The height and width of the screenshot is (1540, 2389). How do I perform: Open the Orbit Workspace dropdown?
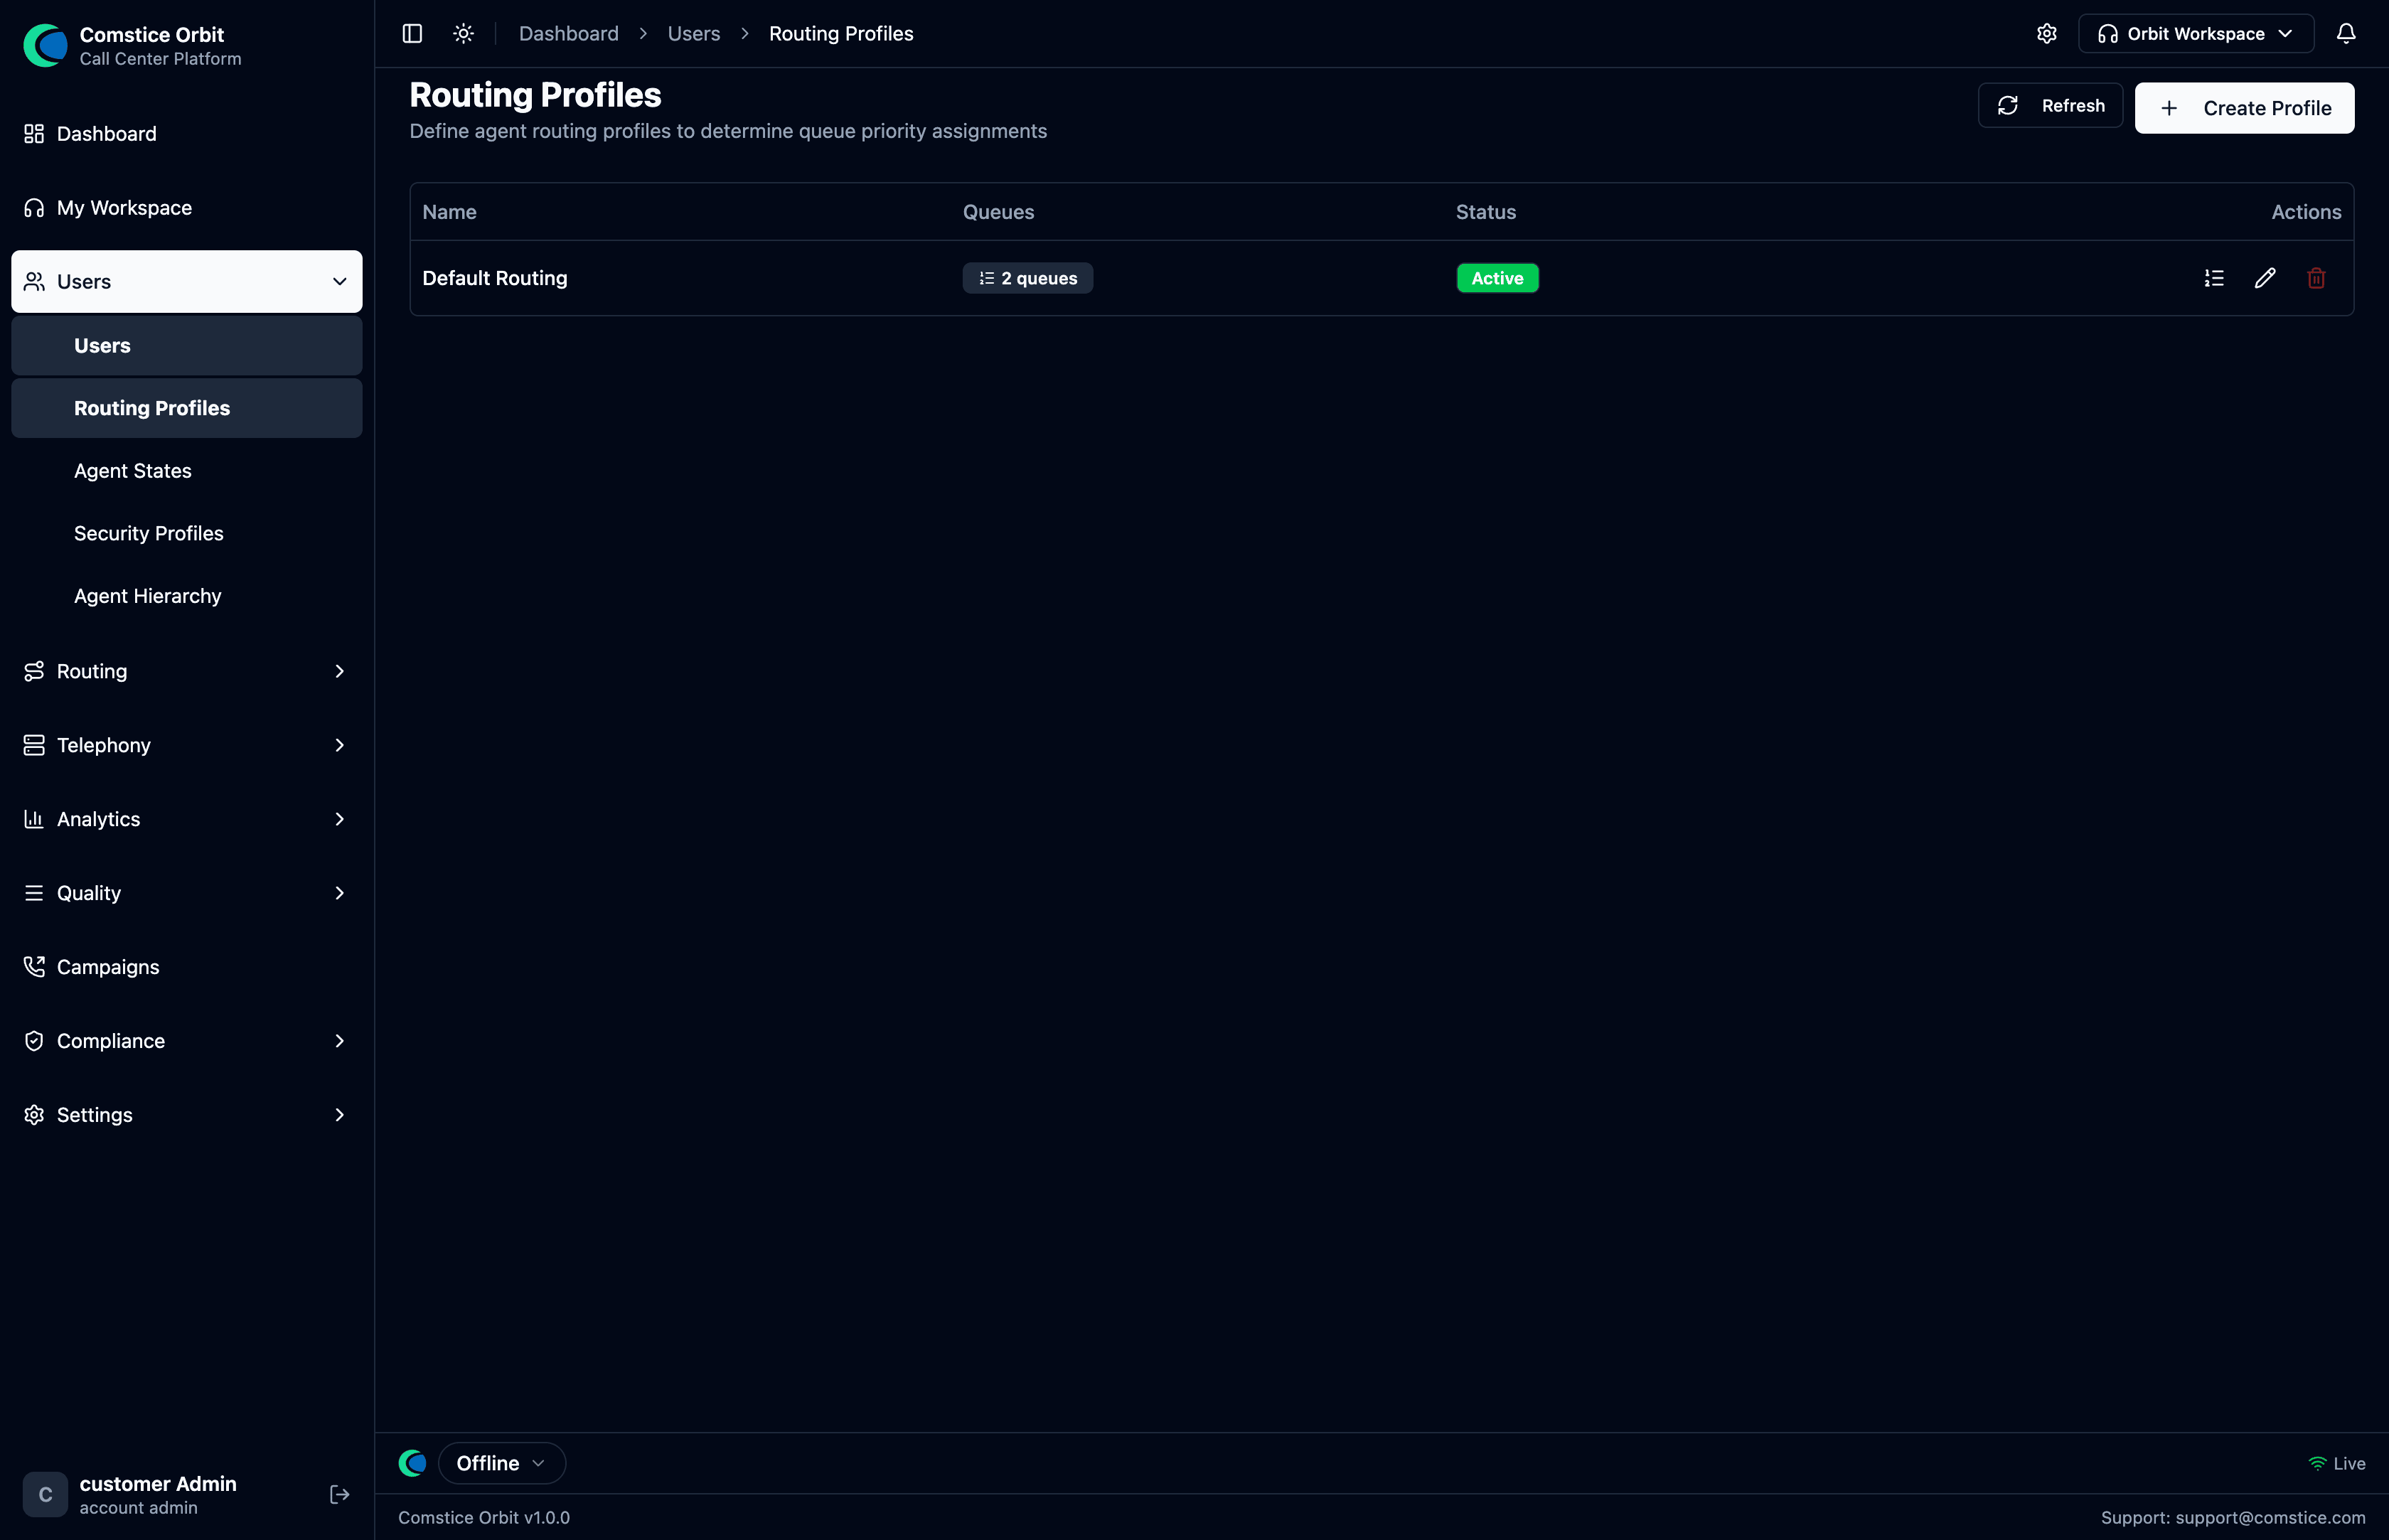pyautogui.click(x=2196, y=33)
